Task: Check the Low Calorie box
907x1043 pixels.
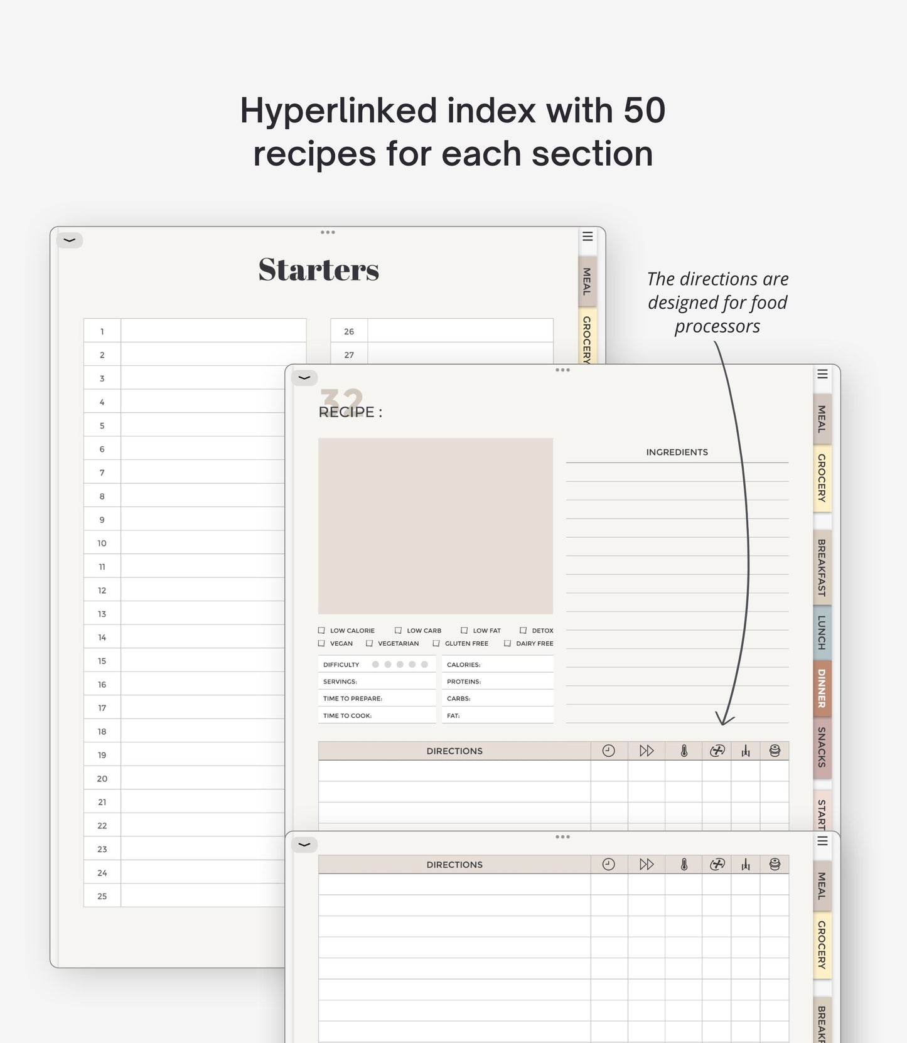Action: tap(321, 630)
